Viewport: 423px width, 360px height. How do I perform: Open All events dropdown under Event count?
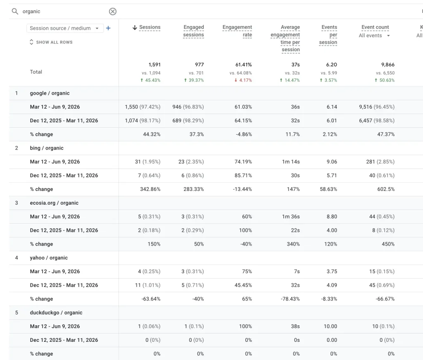pyautogui.click(x=374, y=36)
